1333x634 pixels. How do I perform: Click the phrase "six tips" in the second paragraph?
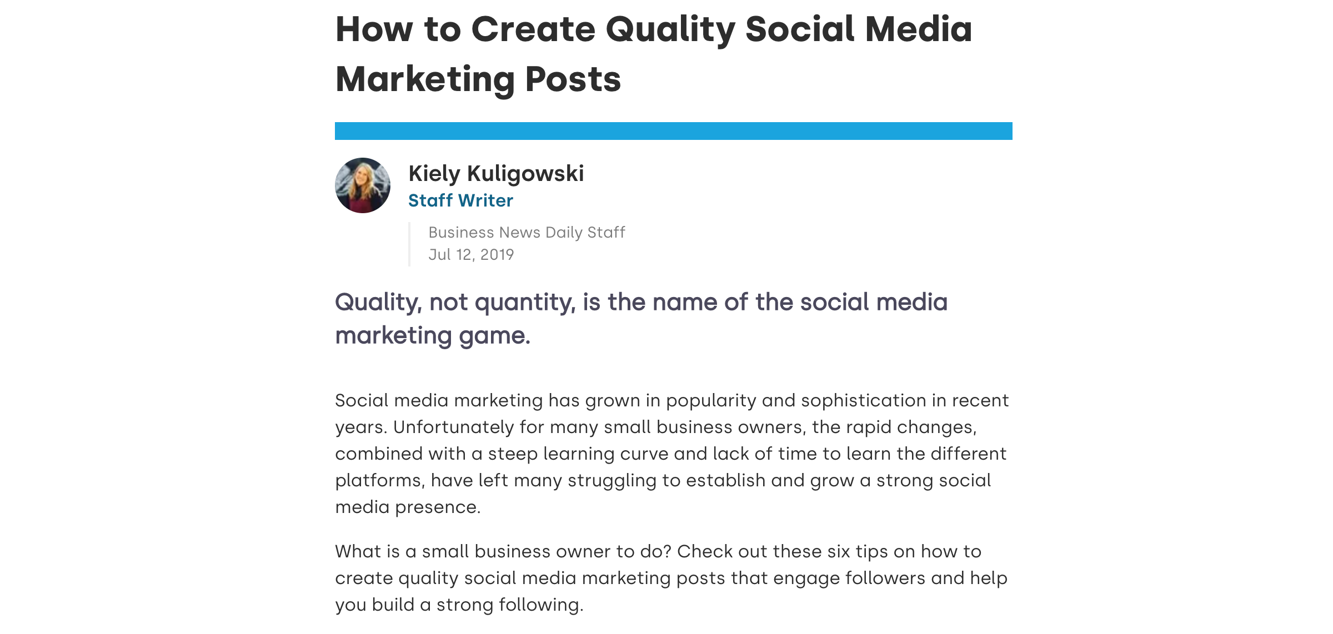click(x=858, y=551)
